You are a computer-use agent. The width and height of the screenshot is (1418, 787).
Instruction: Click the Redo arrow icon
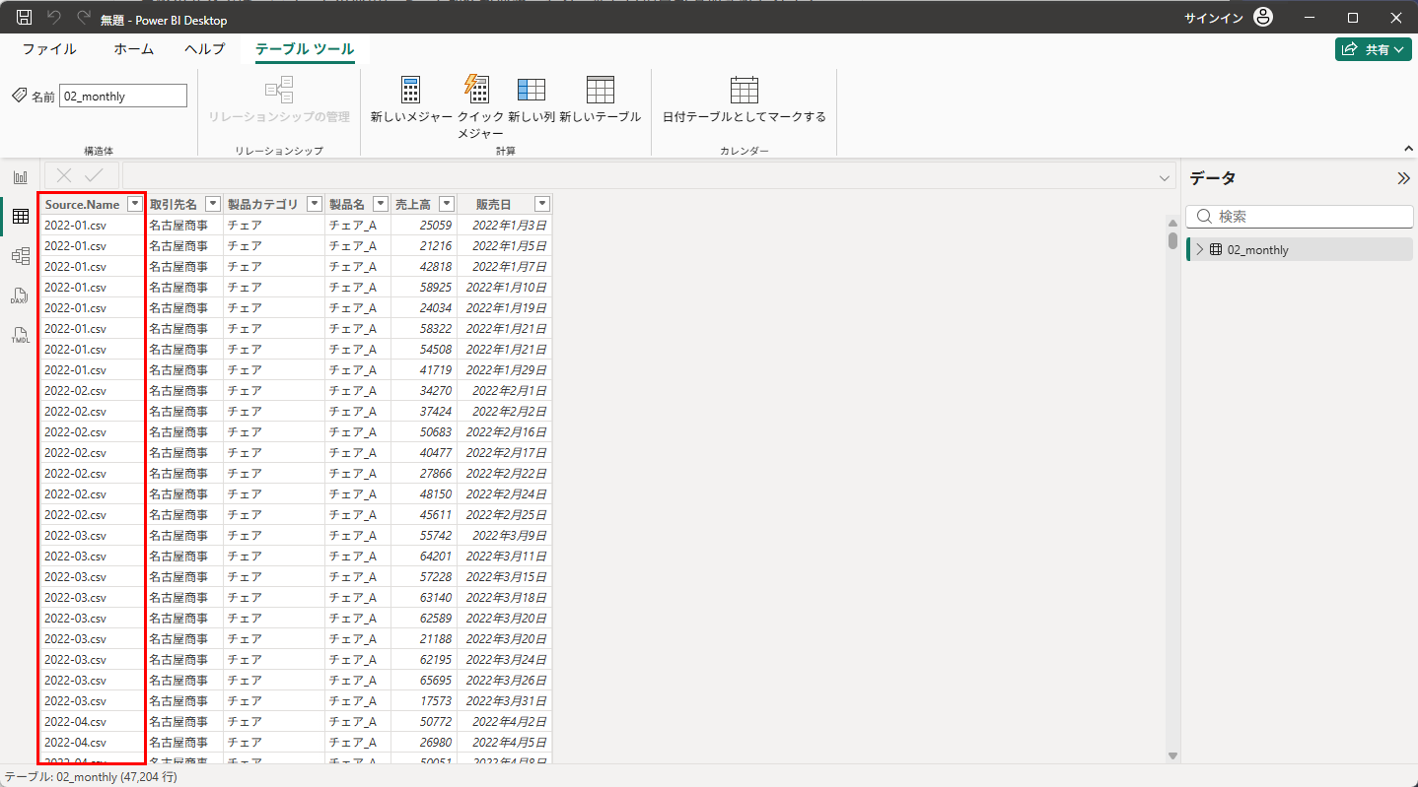(84, 18)
